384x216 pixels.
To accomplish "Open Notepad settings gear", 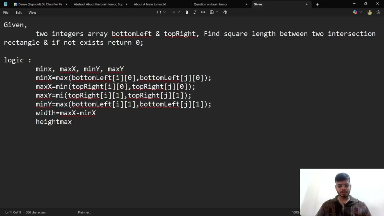I will (x=378, y=12).
